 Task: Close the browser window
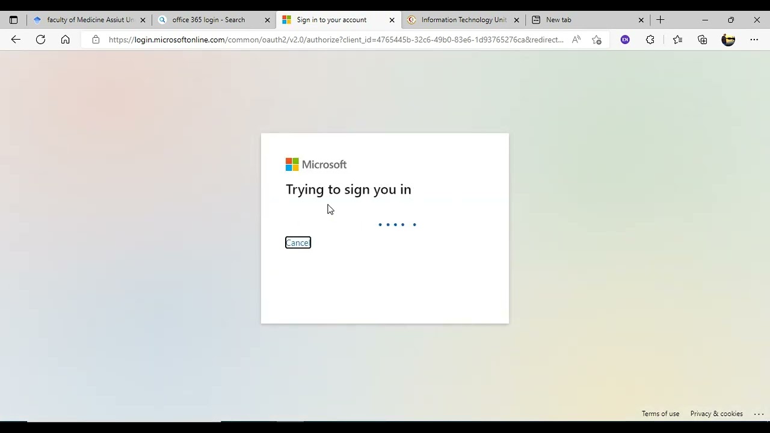click(x=757, y=20)
